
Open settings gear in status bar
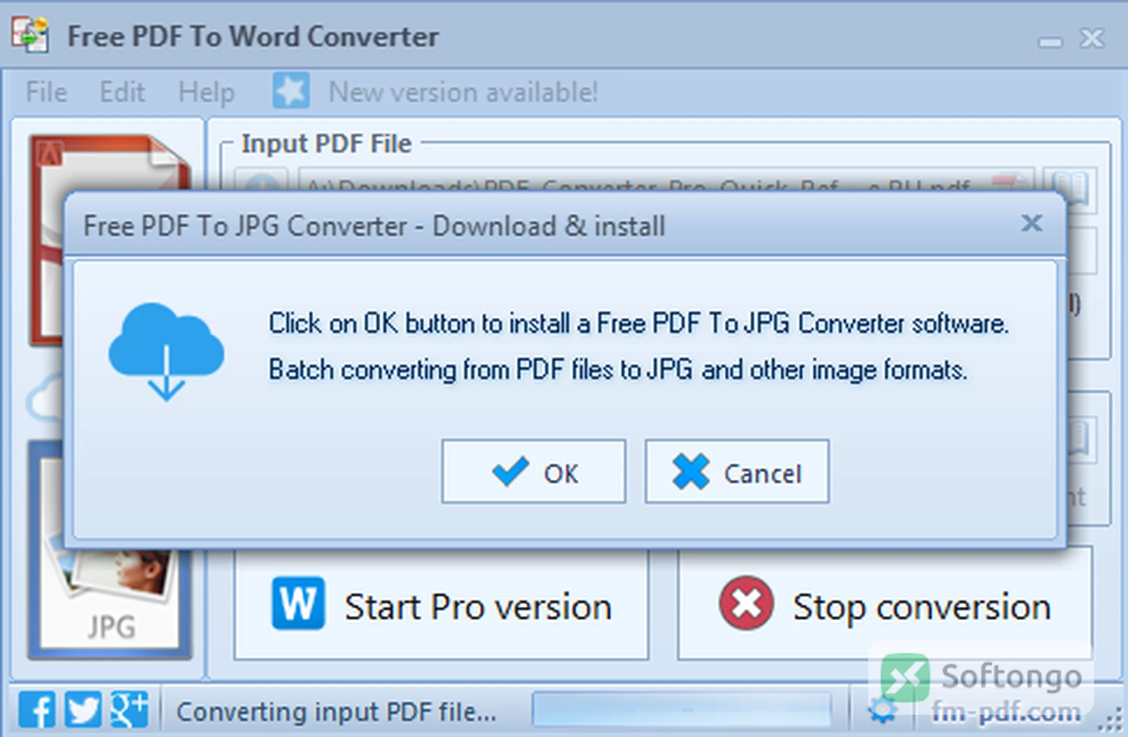click(882, 710)
